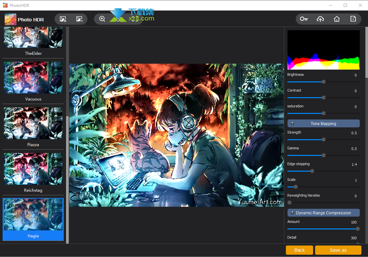Click the Contrast slider handle

coord(324,97)
